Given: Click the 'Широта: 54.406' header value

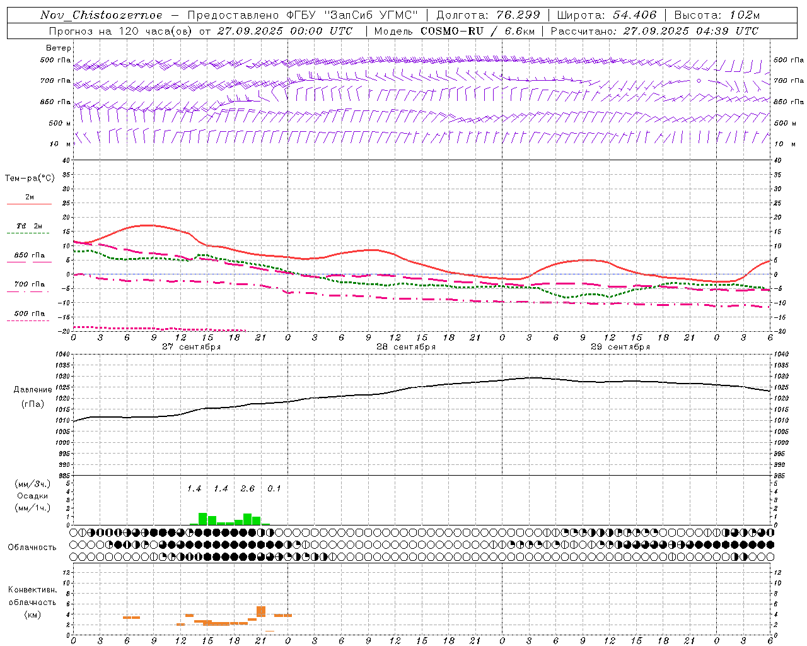Looking at the screenshot, I should click(607, 15).
